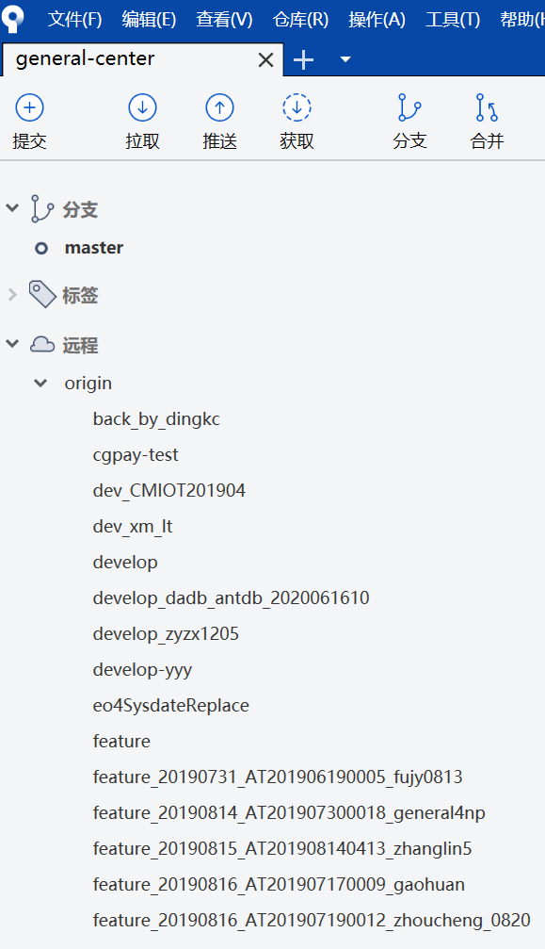This screenshot has width=545, height=949.
Task: Open the 工具(T) menu
Action: pos(452,19)
